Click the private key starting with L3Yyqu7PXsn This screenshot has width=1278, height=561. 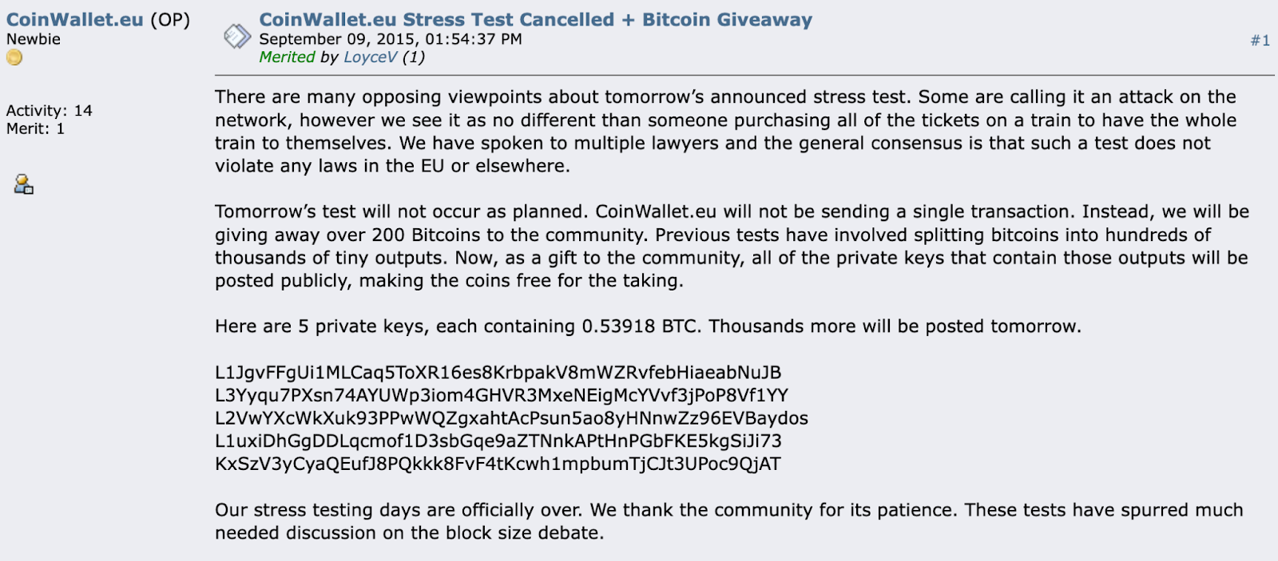(502, 396)
